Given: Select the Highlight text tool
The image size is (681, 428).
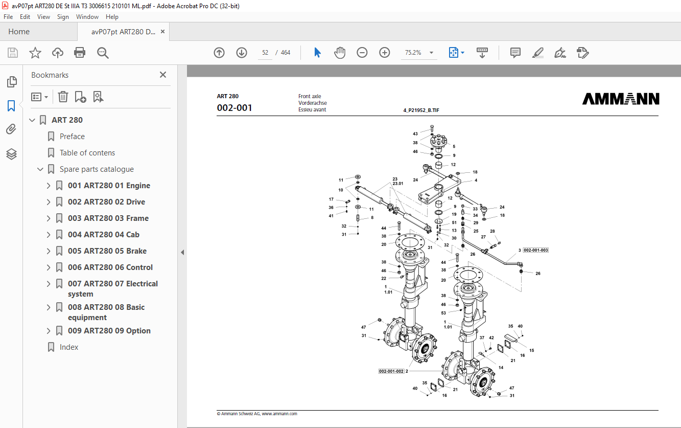Looking at the screenshot, I should coord(537,53).
